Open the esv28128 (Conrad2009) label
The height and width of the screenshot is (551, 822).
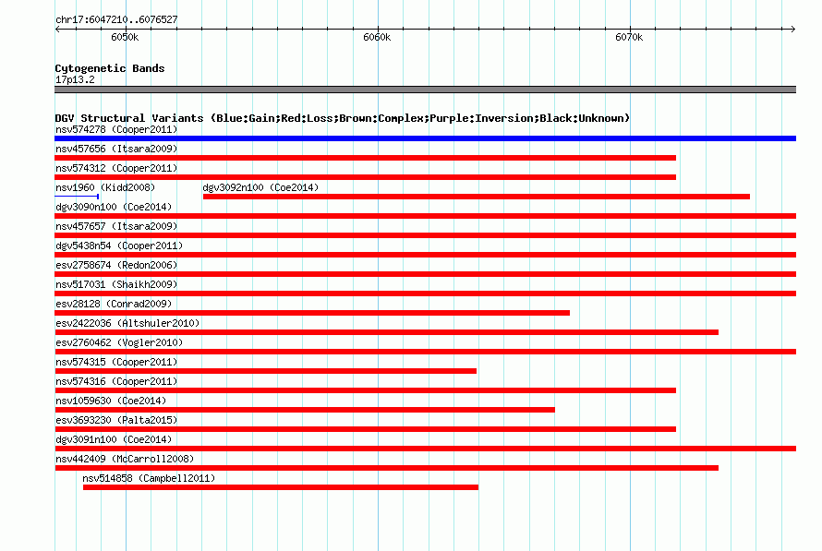pyautogui.click(x=114, y=304)
